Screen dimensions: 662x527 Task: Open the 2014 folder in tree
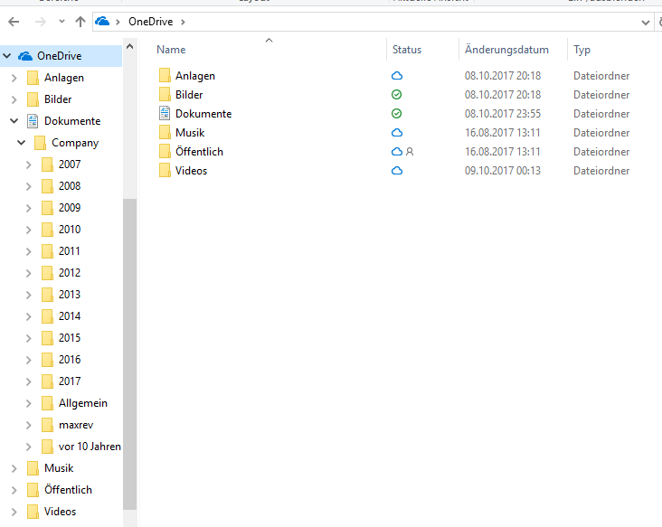pos(70,316)
